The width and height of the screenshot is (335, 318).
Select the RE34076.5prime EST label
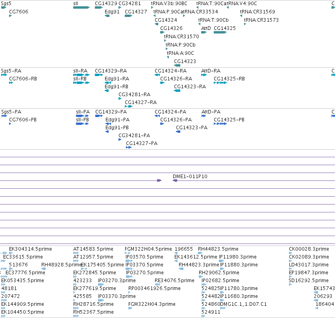click(174, 281)
